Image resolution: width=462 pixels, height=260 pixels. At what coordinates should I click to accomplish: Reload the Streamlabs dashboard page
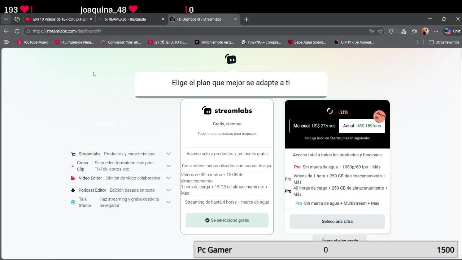point(17,31)
